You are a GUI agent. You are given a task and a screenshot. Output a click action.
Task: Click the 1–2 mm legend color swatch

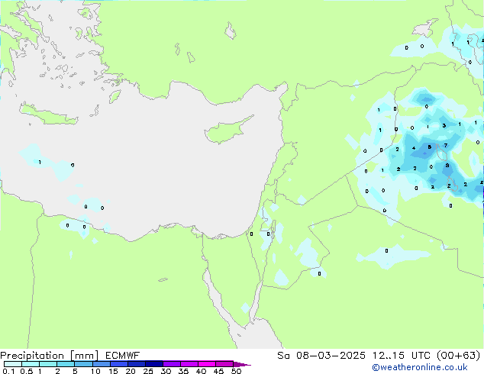48,364
